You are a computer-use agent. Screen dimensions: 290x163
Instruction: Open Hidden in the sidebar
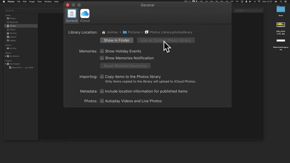pos(13,40)
